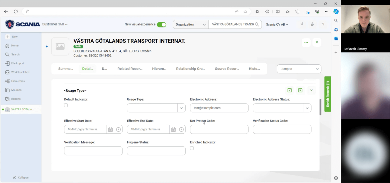
Task: Open the Organization search type dropdown
Action: click(191, 24)
